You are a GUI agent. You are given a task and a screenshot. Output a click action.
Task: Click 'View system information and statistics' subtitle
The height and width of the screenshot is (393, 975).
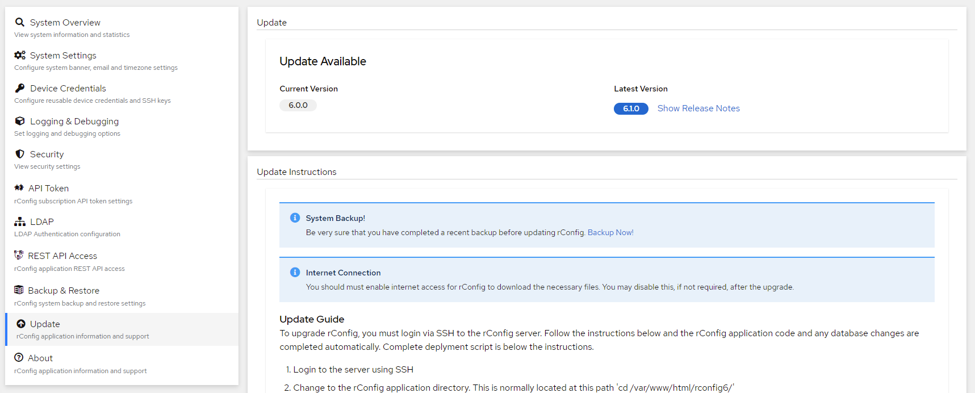pos(72,35)
